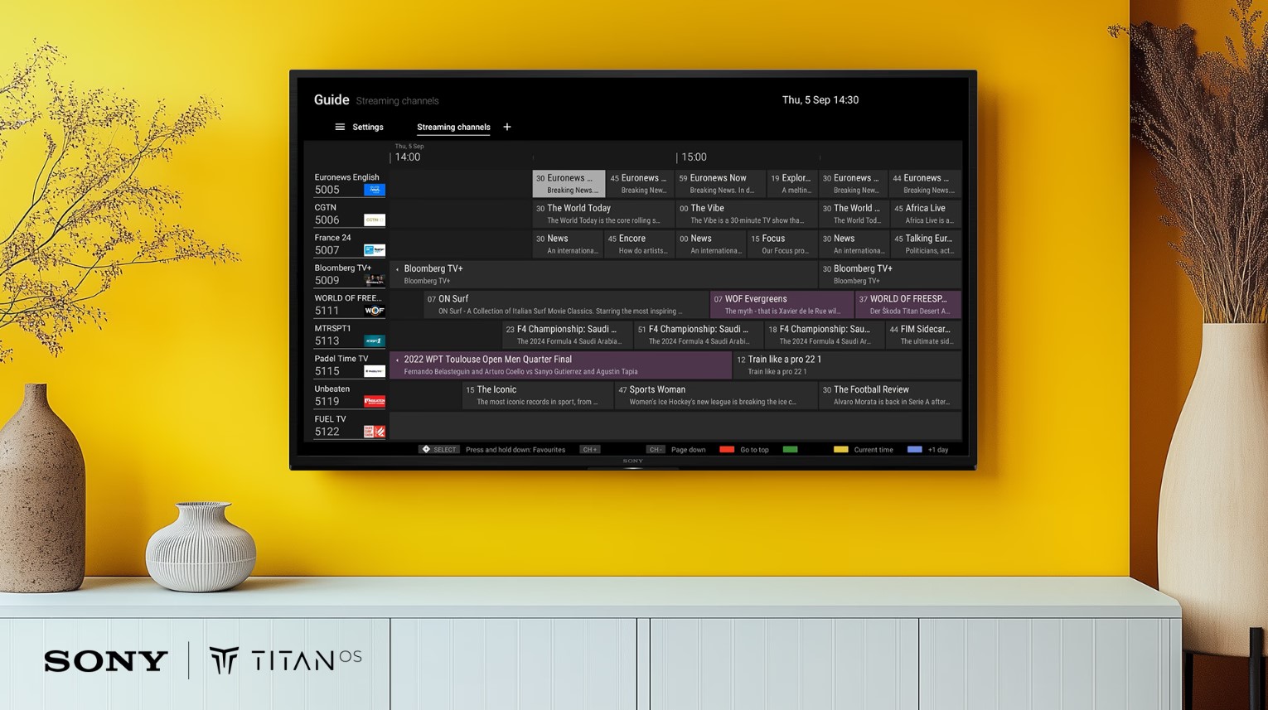
Task: Select the Euronews English channel logo
Action: click(x=375, y=190)
